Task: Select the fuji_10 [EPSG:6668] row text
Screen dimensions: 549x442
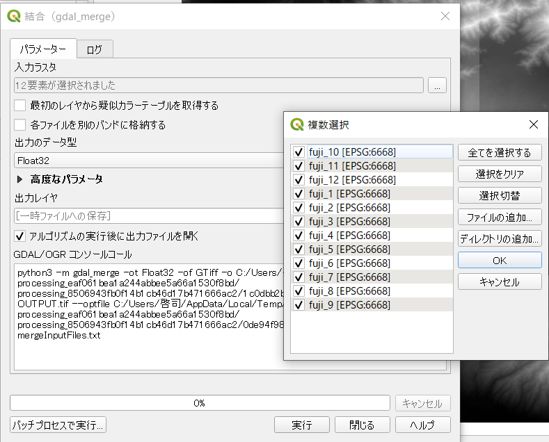Action: (352, 152)
